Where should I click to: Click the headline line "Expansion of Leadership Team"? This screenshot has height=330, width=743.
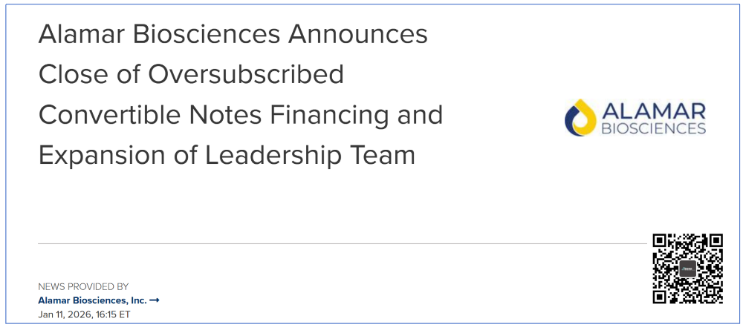227,156
